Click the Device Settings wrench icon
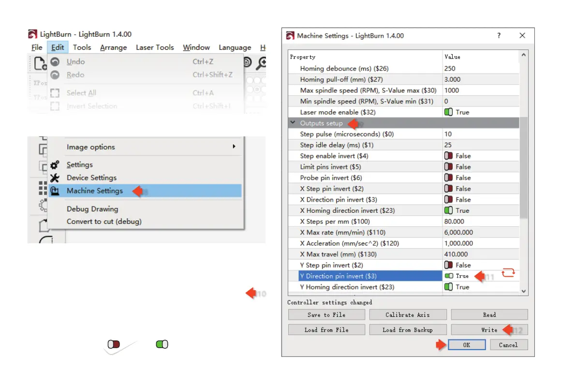This screenshot has width=576, height=384. tap(55, 178)
